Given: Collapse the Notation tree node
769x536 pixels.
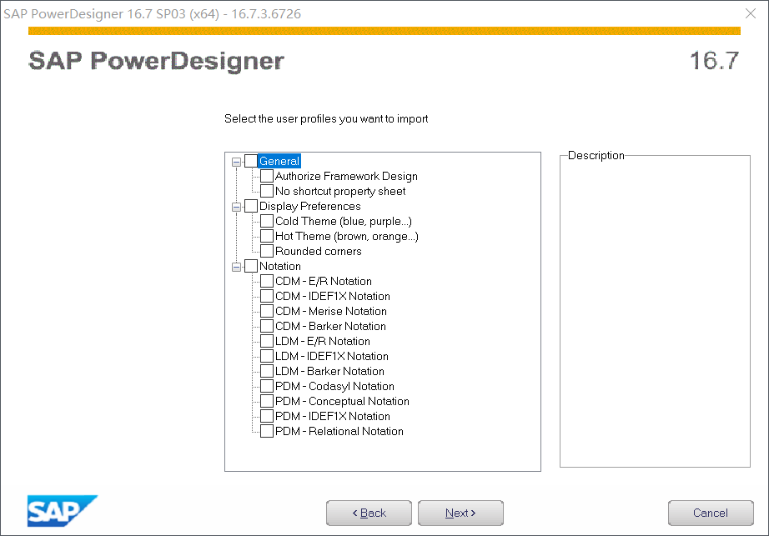Looking at the screenshot, I should pos(236,267).
